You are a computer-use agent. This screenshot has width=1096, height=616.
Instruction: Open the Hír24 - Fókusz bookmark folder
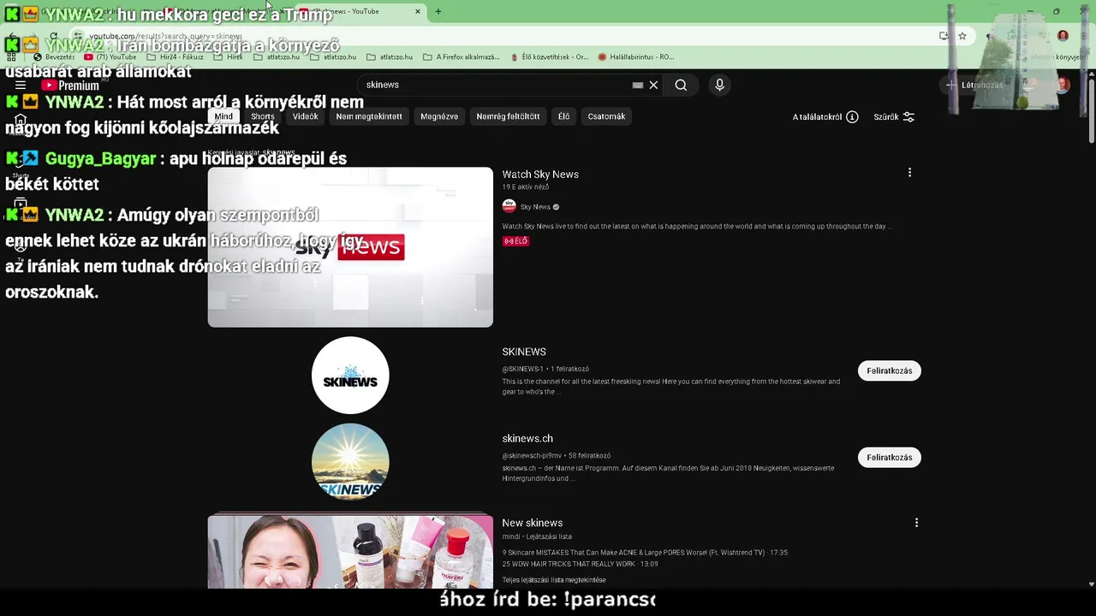tap(175, 57)
